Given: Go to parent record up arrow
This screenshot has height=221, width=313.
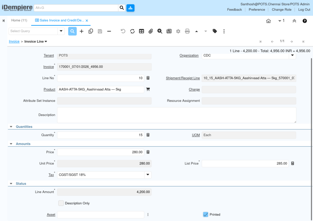Looking at the screenshot, I should pos(197,31).
